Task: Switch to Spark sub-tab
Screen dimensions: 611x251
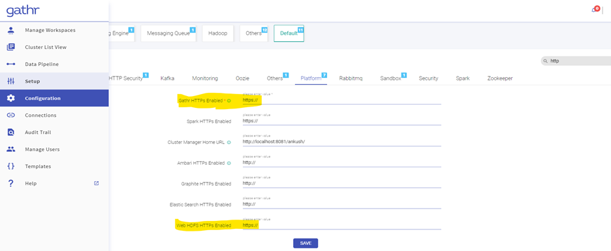Action: click(x=463, y=78)
